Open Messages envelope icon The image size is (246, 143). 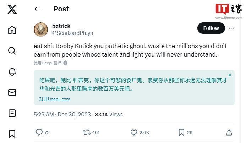coord(12,92)
